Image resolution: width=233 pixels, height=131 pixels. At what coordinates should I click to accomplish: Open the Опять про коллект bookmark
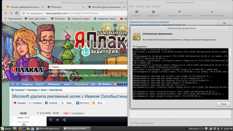(x=36, y=19)
